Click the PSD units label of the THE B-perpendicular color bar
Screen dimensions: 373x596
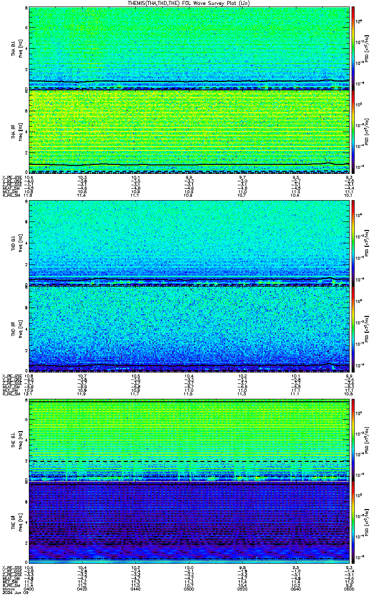click(x=367, y=440)
